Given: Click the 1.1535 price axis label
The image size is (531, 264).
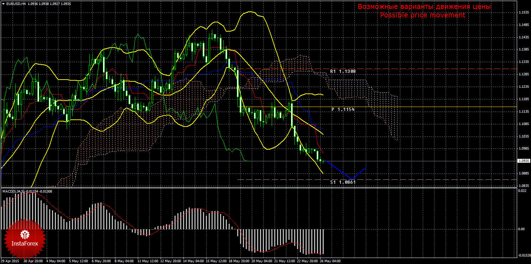Looking at the screenshot, I should pyautogui.click(x=523, y=13).
